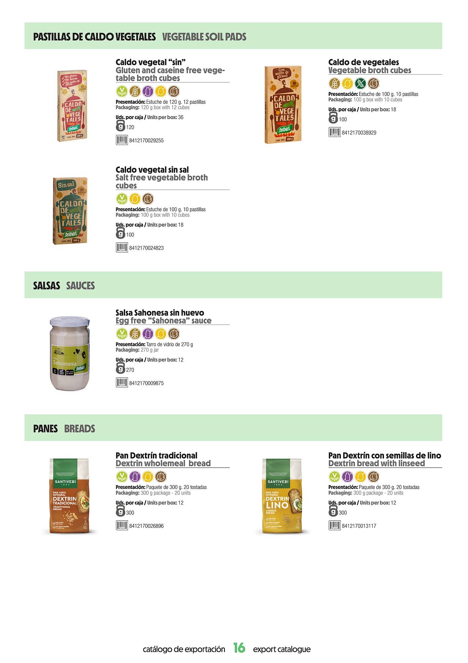Click the purple milk-free icon for Salsa Sahonesa
This screenshot has width=468, height=663.
[x=148, y=333]
